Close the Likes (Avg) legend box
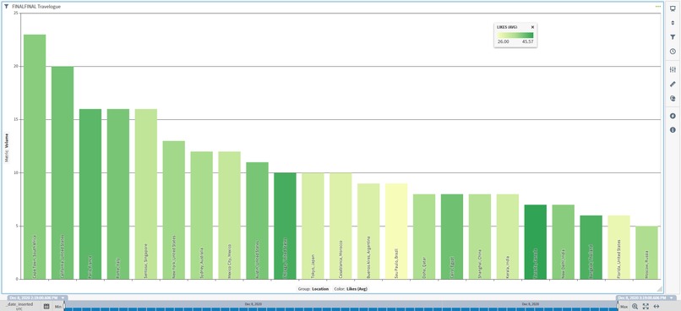Viewport: 681px width, 311px height. point(533,27)
